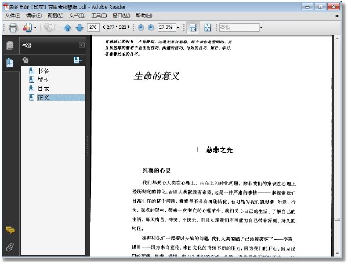Open the 文档(D) menu
The width and height of the screenshot is (348, 264).
[77, 16]
